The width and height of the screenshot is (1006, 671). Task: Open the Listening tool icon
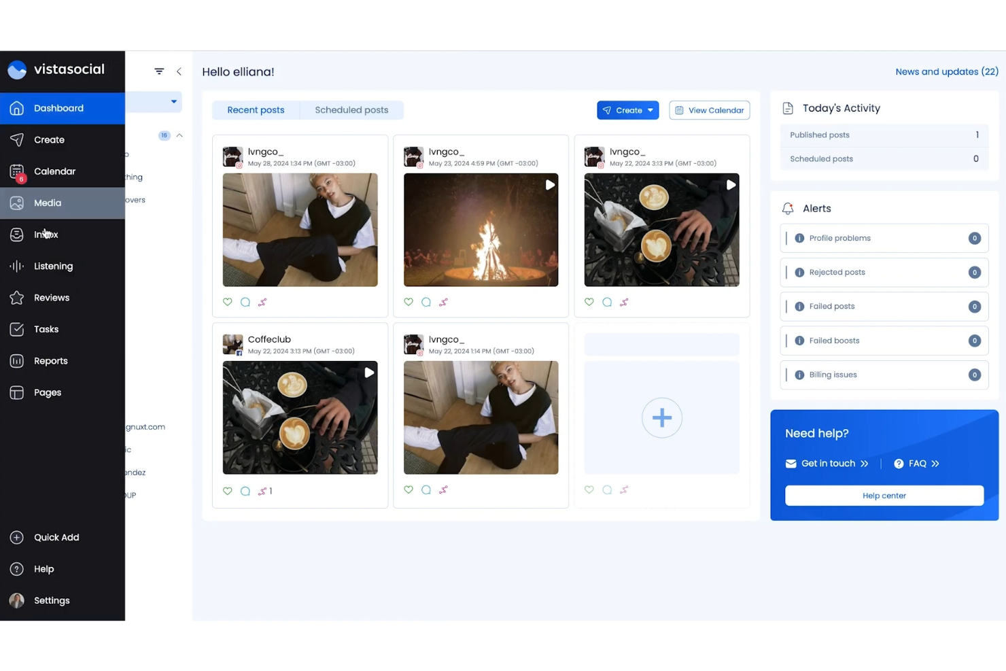coord(16,266)
